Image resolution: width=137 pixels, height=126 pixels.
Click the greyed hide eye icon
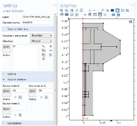click(85, 14)
